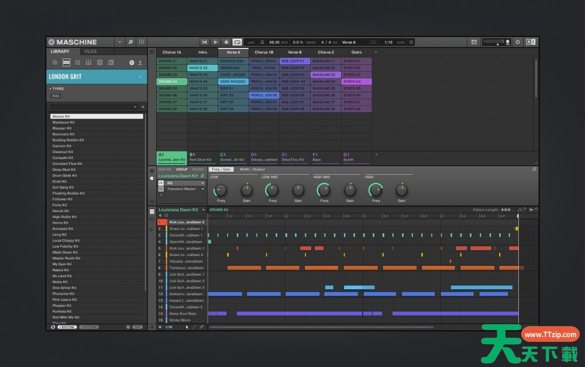This screenshot has width=585, height=367.
Task: Start playback with the Play button
Action: point(215,42)
